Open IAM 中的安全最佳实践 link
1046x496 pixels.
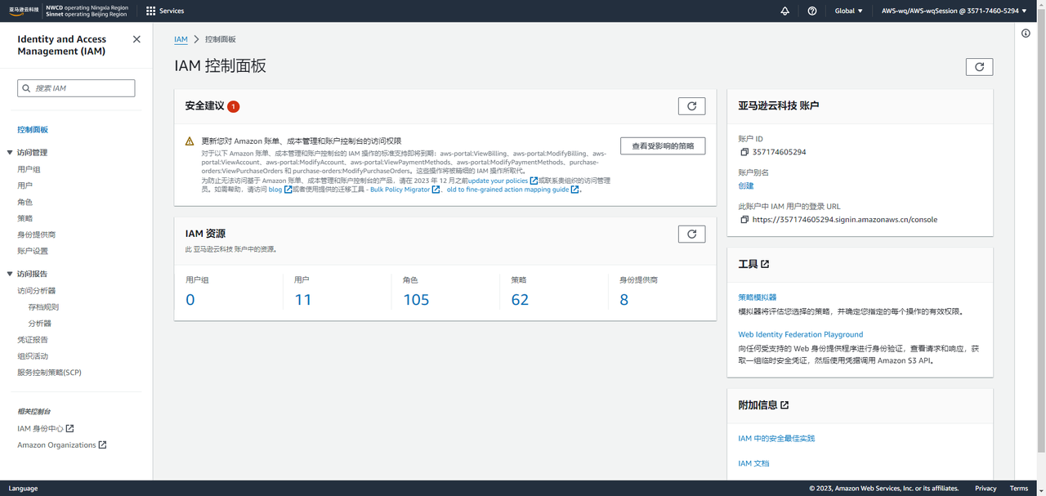[x=776, y=439]
